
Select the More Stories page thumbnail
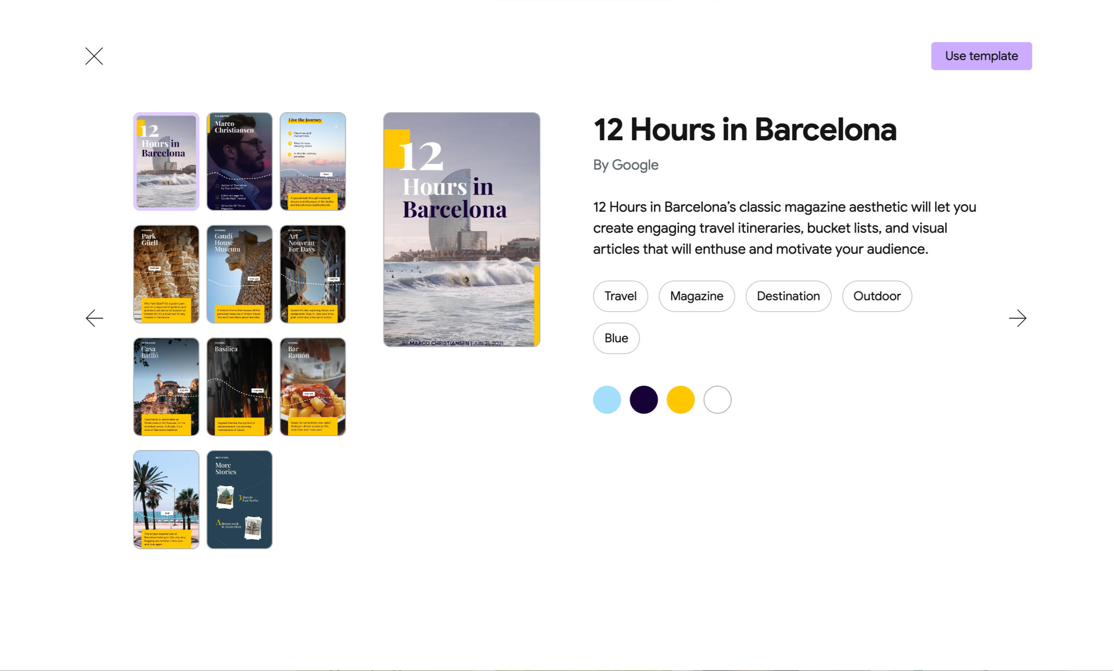[239, 499]
